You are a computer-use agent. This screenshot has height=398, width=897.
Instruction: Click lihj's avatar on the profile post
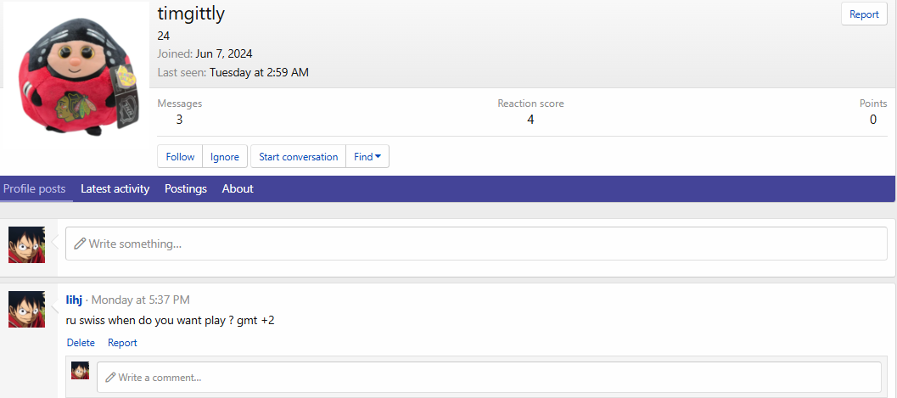pos(26,309)
